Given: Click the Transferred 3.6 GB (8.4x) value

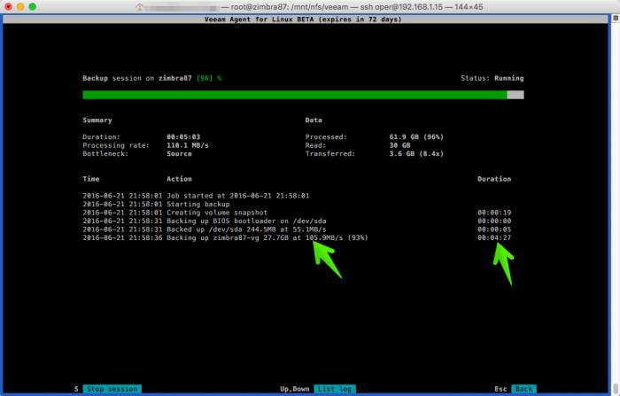Looking at the screenshot, I should click(416, 153).
